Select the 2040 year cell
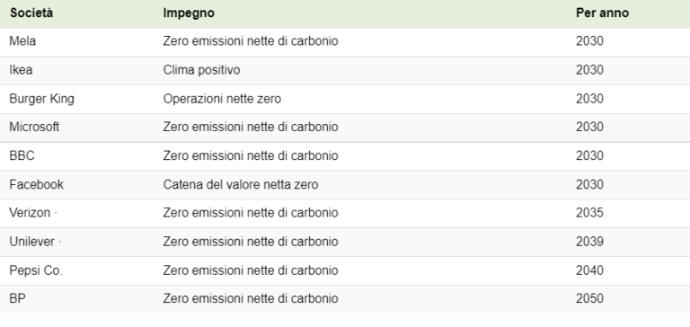This screenshot has width=690, height=327. click(589, 270)
